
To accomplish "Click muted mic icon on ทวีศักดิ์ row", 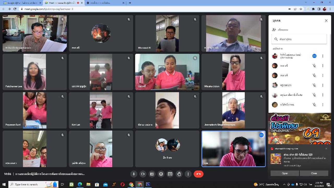I will [314, 105].
